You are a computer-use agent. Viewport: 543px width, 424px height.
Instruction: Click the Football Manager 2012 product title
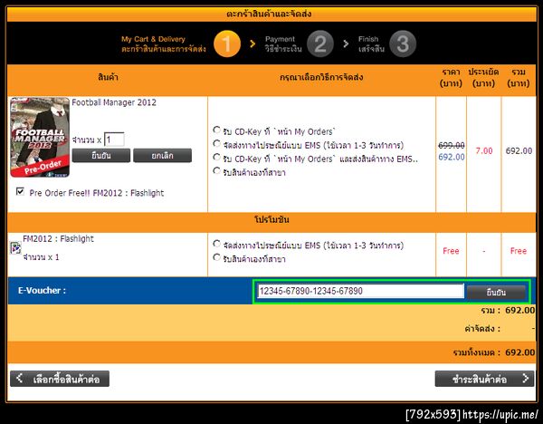114,102
